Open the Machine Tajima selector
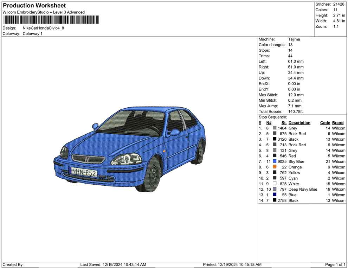 [x=294, y=39]
